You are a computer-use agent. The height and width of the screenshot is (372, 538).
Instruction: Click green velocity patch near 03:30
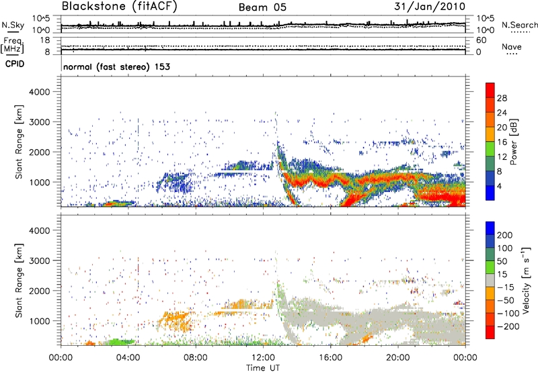tap(119, 342)
